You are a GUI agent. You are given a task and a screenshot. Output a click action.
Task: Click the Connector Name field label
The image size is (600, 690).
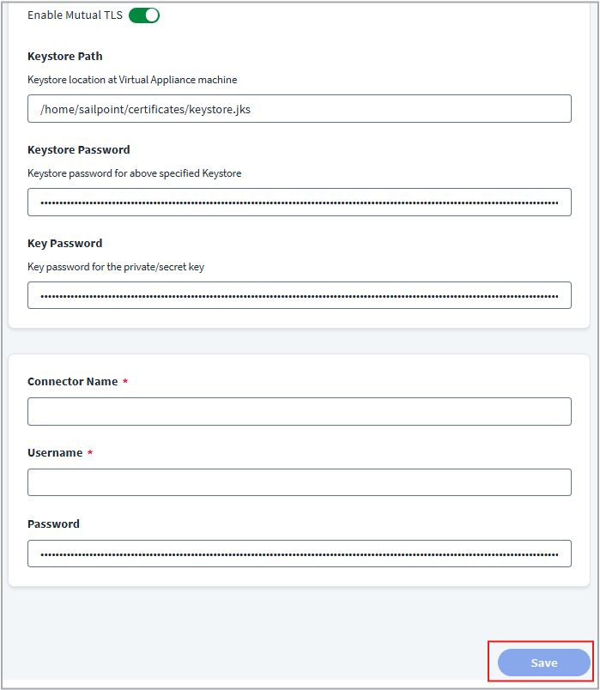coord(73,382)
